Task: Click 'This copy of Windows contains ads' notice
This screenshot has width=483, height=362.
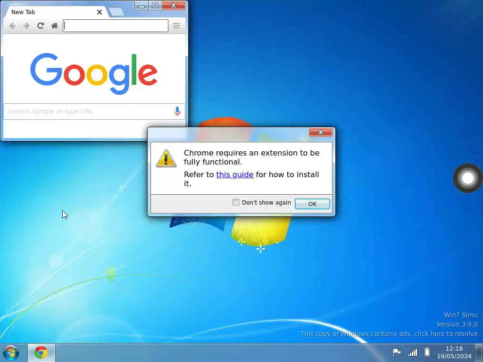Action: pyautogui.click(x=389, y=334)
